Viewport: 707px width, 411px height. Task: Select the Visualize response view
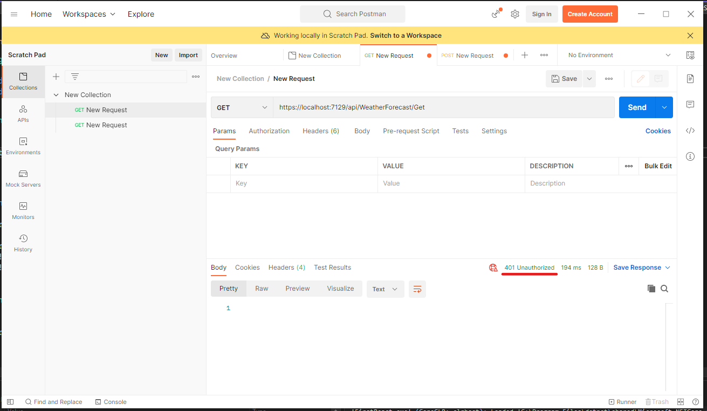tap(340, 289)
